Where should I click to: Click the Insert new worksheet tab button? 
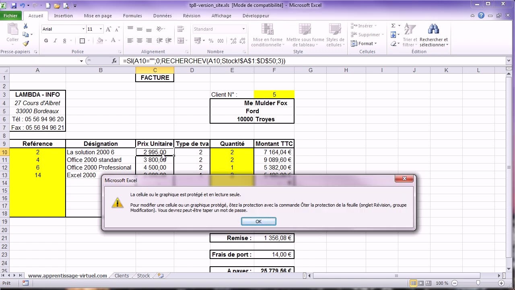pyautogui.click(x=161, y=276)
